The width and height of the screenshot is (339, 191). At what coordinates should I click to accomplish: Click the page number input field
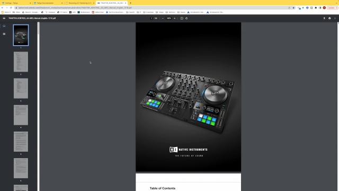151,18
